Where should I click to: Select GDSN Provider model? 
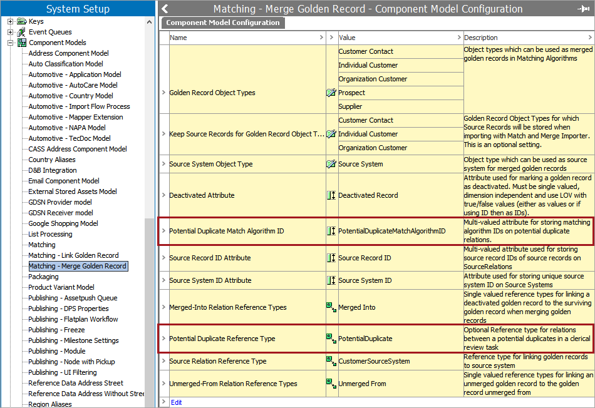(x=60, y=201)
